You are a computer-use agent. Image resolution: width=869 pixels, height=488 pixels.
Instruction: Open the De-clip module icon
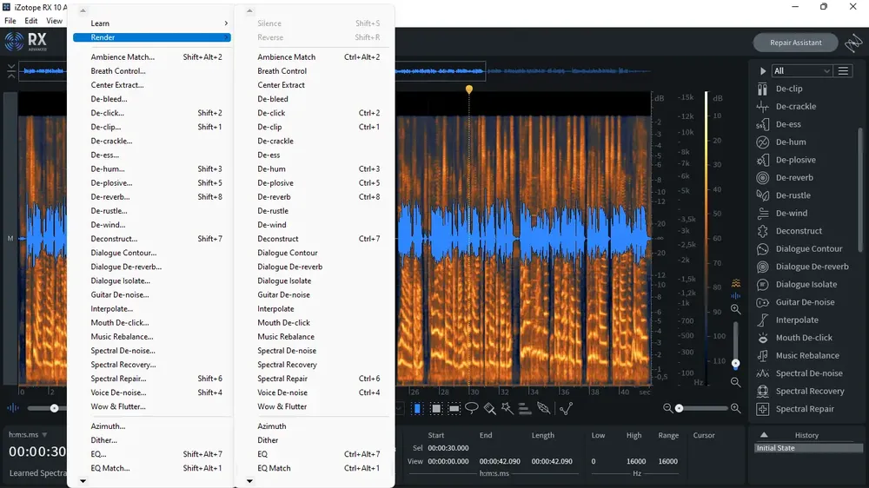click(763, 89)
